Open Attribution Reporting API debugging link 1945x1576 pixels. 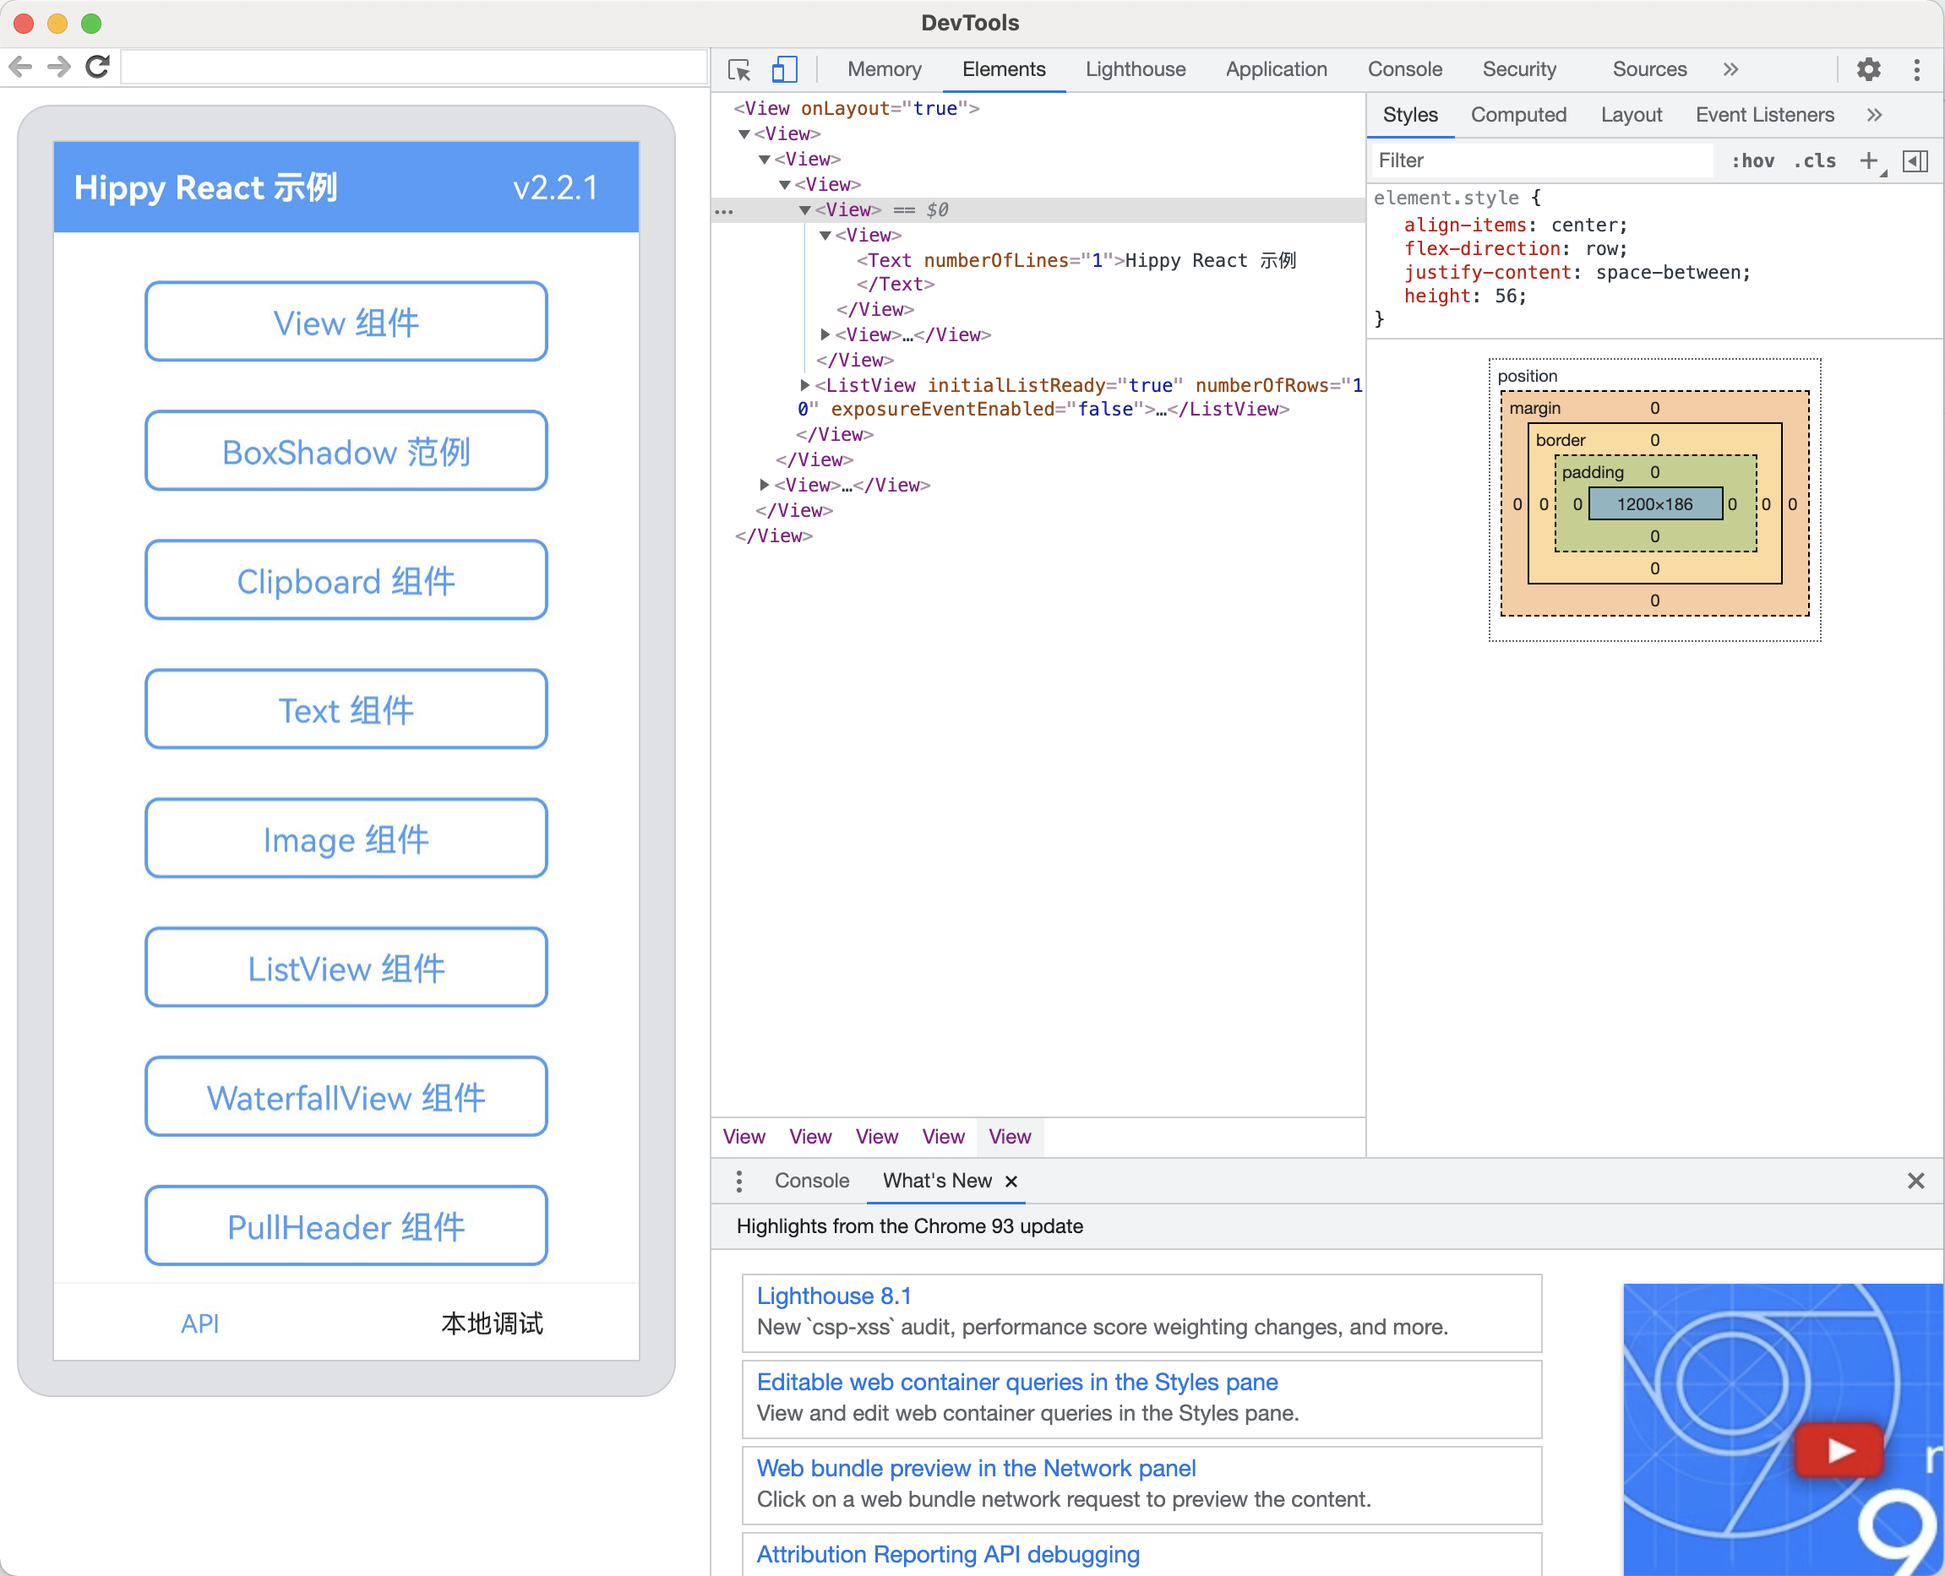(948, 1555)
